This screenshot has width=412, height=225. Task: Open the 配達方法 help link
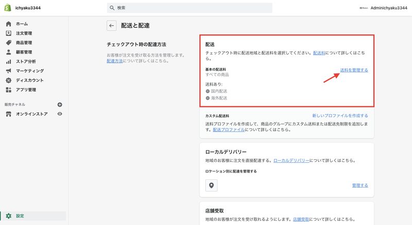[114, 61]
